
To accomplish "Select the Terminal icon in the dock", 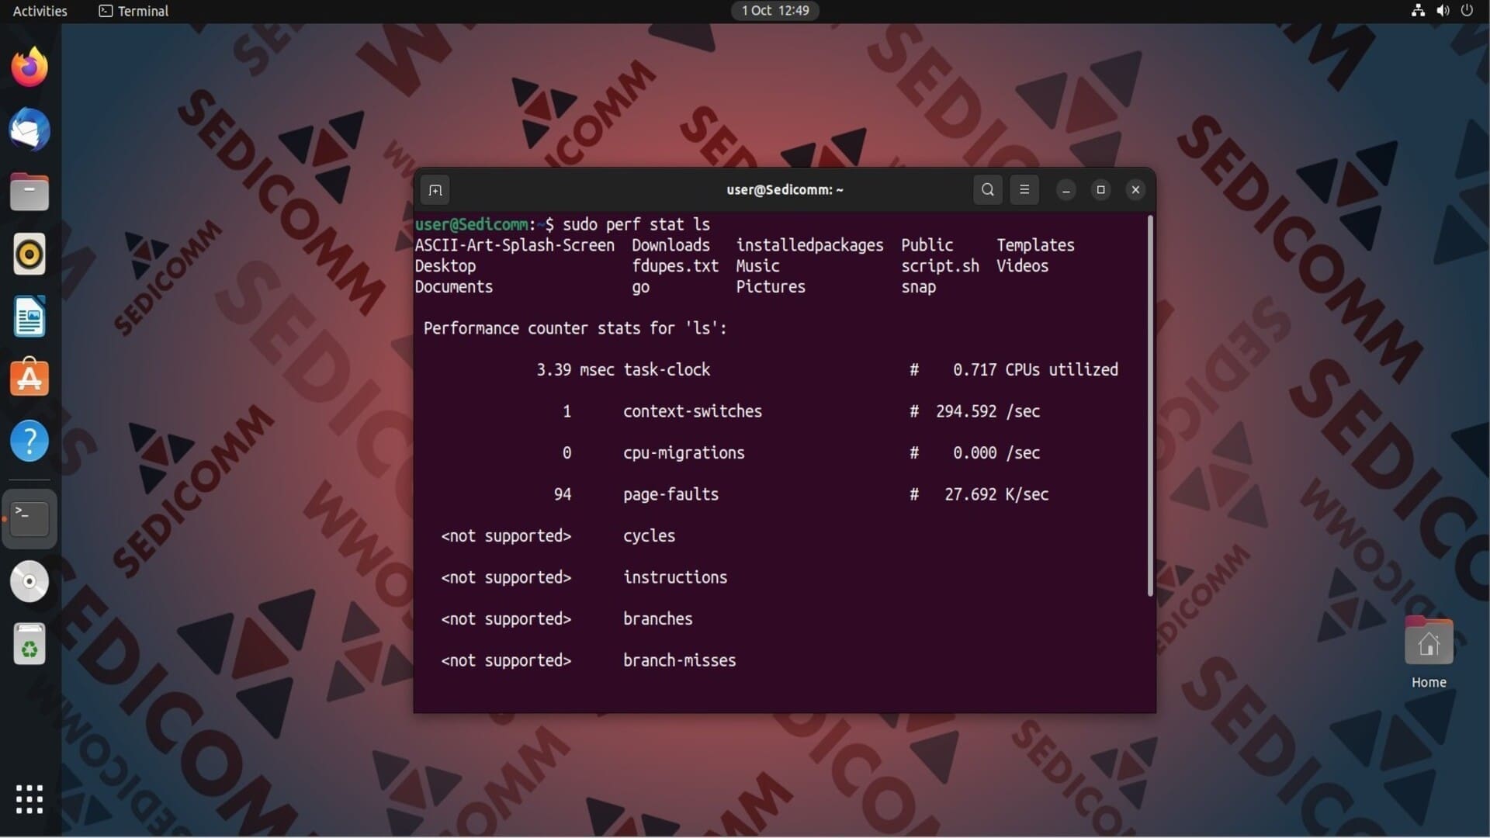I will pos(29,518).
